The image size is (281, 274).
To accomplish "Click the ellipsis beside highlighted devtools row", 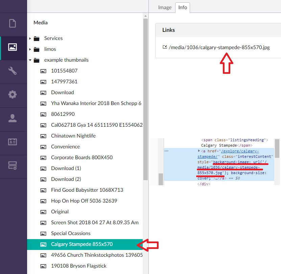I will point(166,151).
